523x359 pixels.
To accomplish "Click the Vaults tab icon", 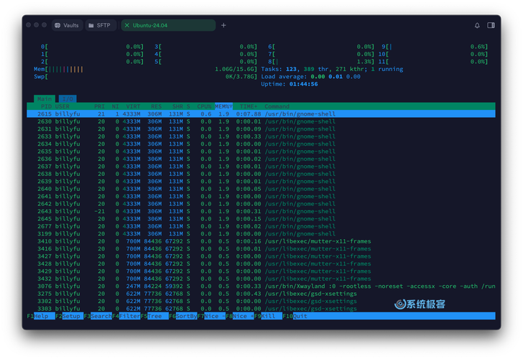I will [x=57, y=25].
